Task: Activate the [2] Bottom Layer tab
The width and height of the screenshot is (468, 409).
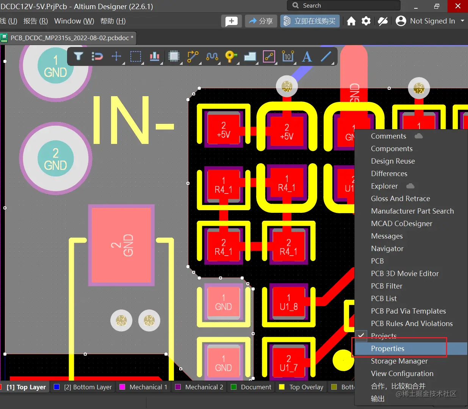Action: coord(83,387)
